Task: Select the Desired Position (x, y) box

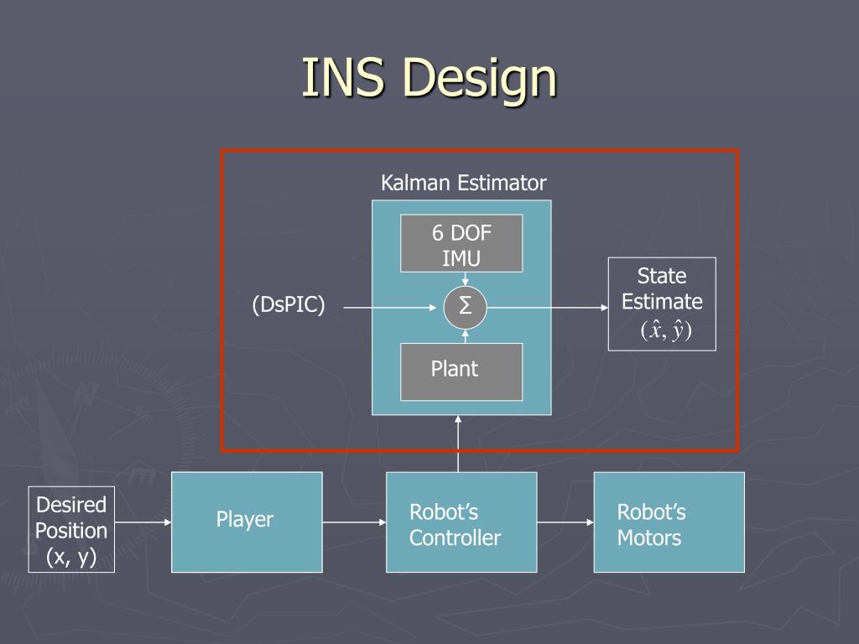Action: pos(71,530)
